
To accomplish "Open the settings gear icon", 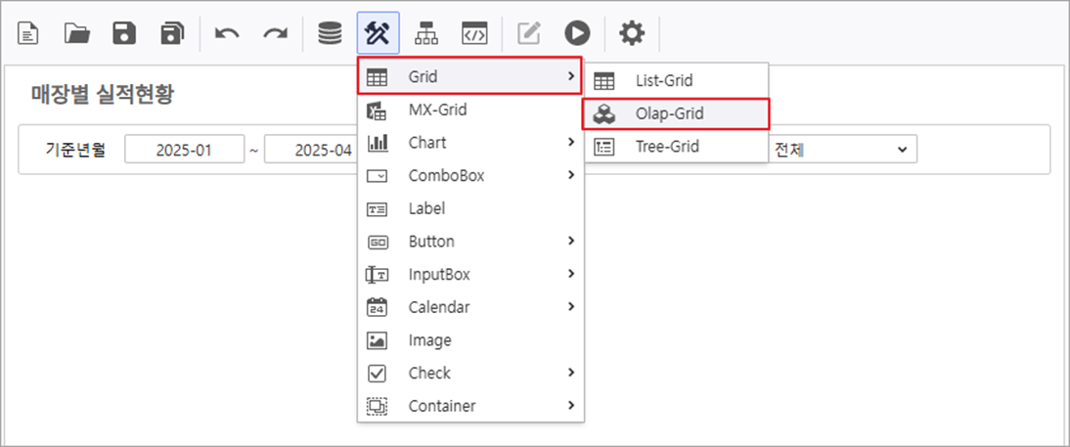I will (632, 33).
